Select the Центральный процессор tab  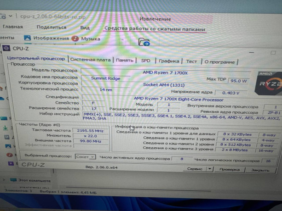[x=36, y=58]
